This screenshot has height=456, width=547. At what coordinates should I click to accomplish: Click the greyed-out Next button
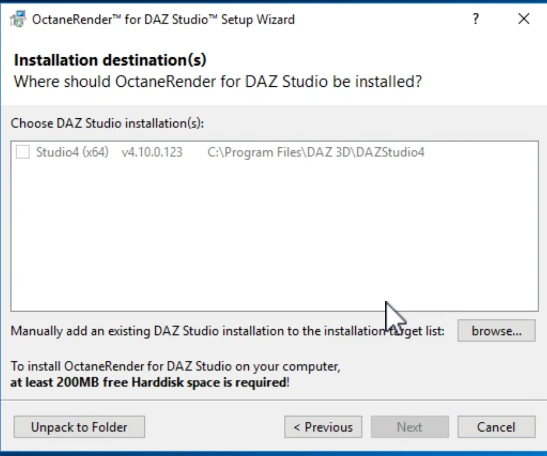pos(410,427)
